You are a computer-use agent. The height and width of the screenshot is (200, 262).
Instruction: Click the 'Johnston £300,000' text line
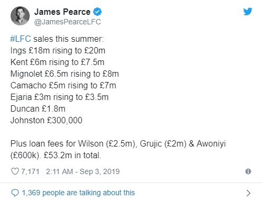(x=47, y=121)
